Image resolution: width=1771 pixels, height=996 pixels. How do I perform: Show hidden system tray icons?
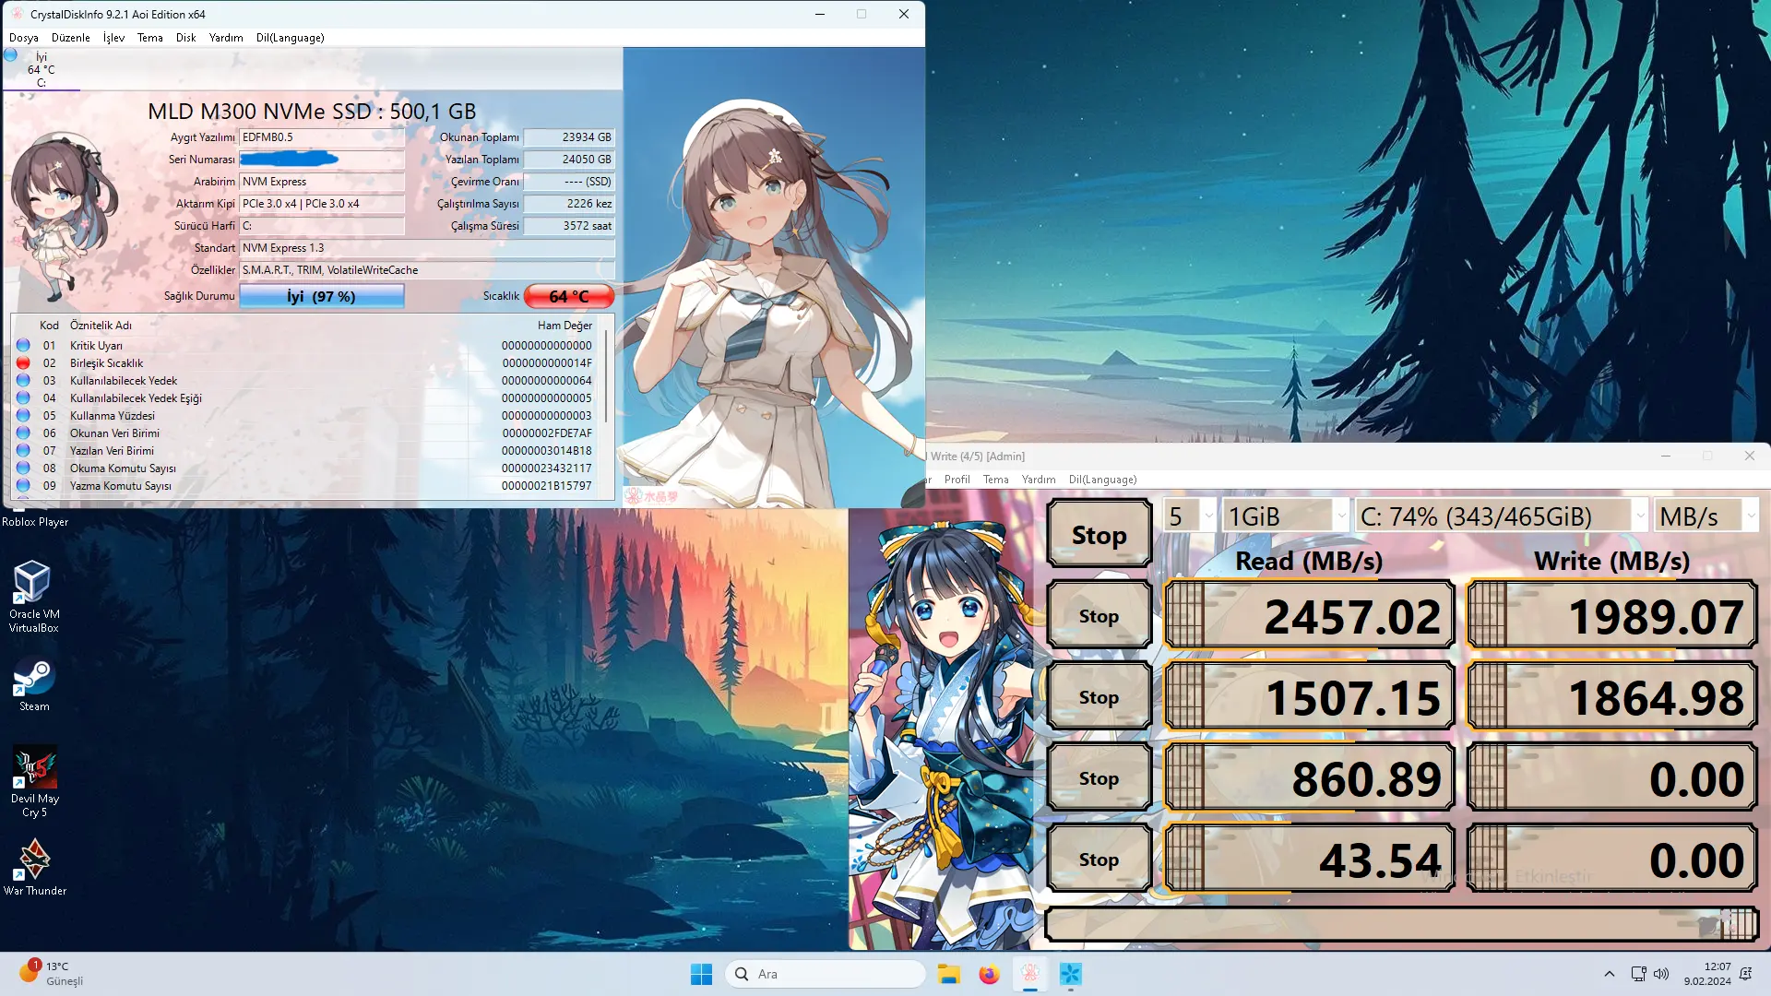pyautogui.click(x=1610, y=974)
